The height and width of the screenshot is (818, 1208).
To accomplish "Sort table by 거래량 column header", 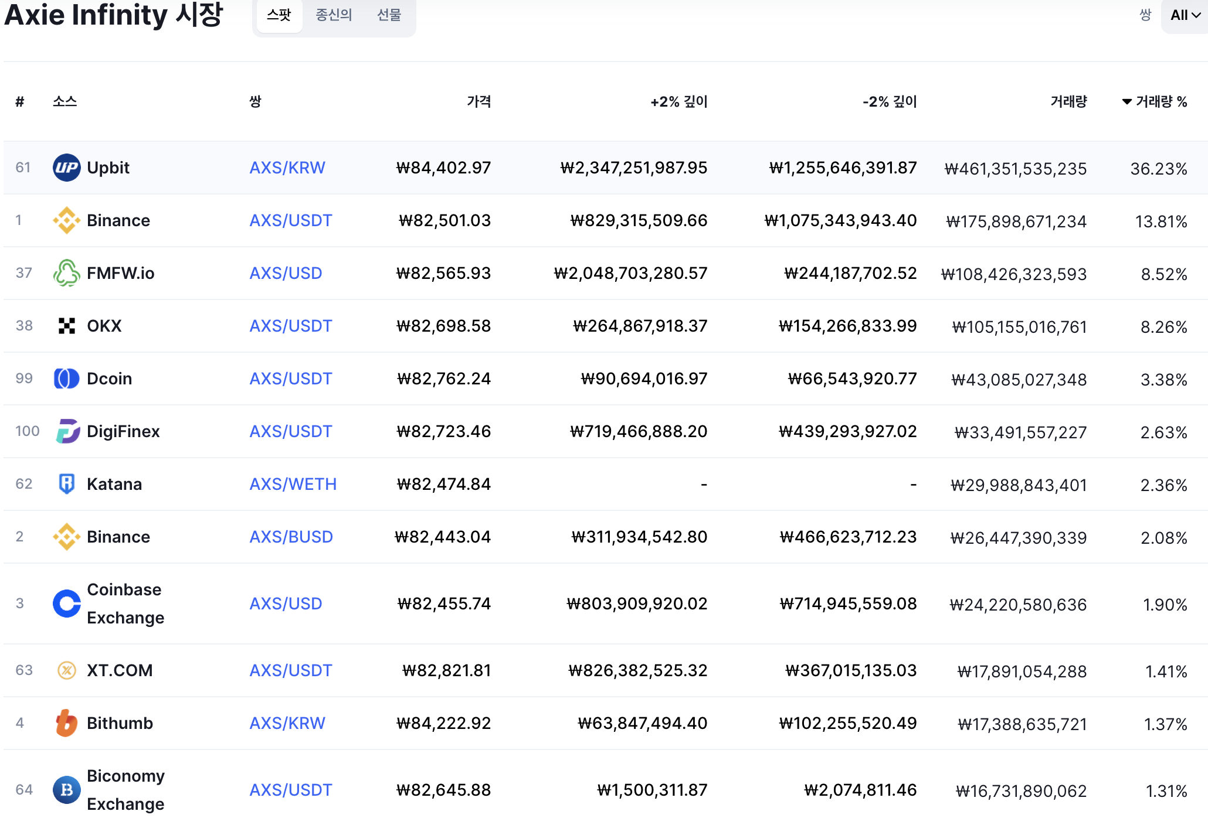I will click(x=1068, y=102).
